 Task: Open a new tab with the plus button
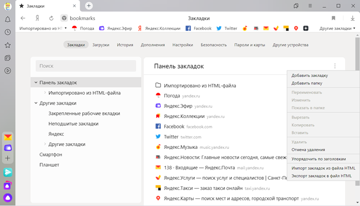pyautogui.click(x=89, y=6)
